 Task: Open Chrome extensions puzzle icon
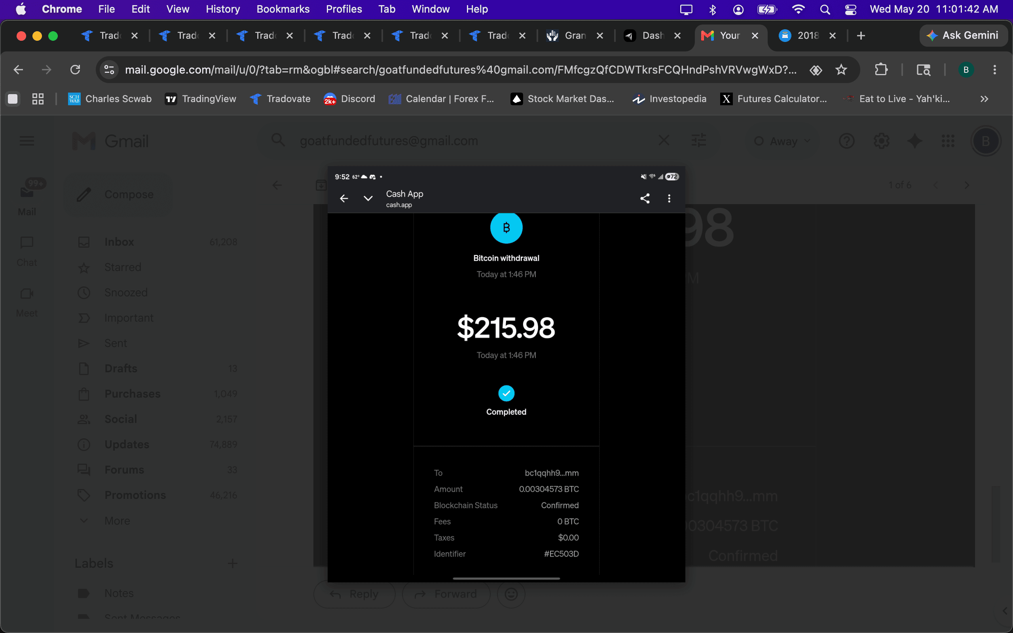coord(881,70)
